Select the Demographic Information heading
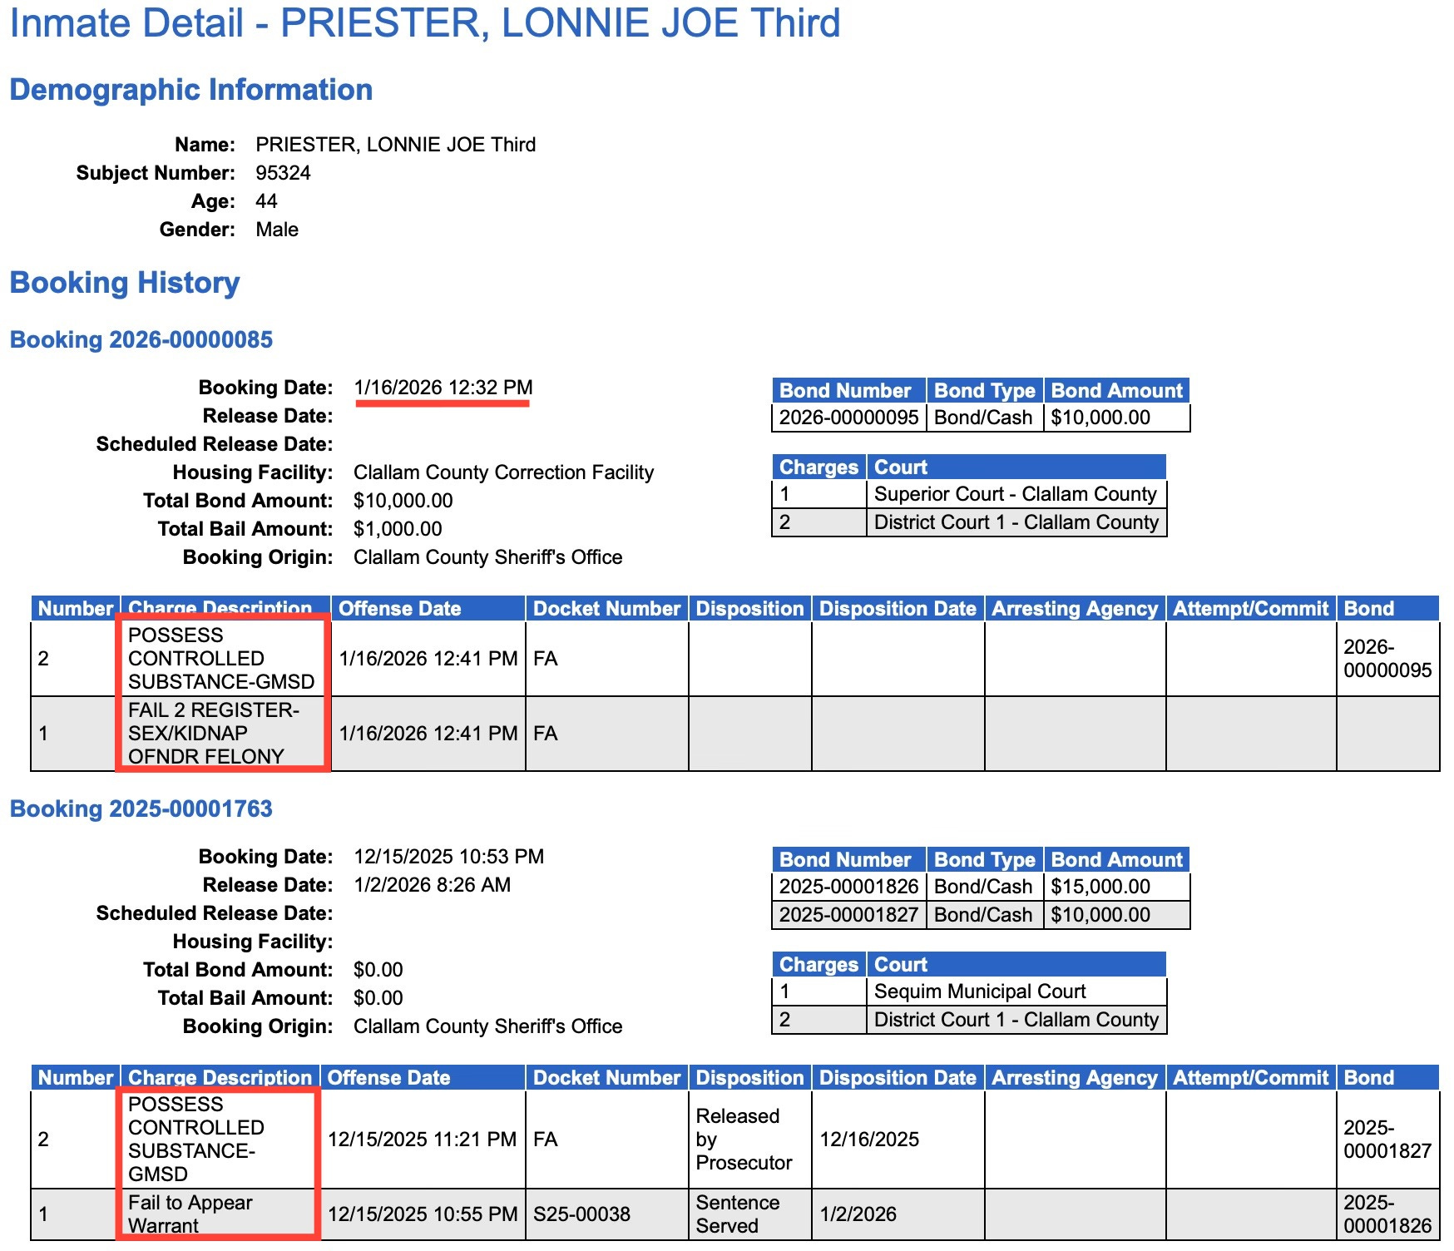This screenshot has width=1454, height=1251. 190,90
